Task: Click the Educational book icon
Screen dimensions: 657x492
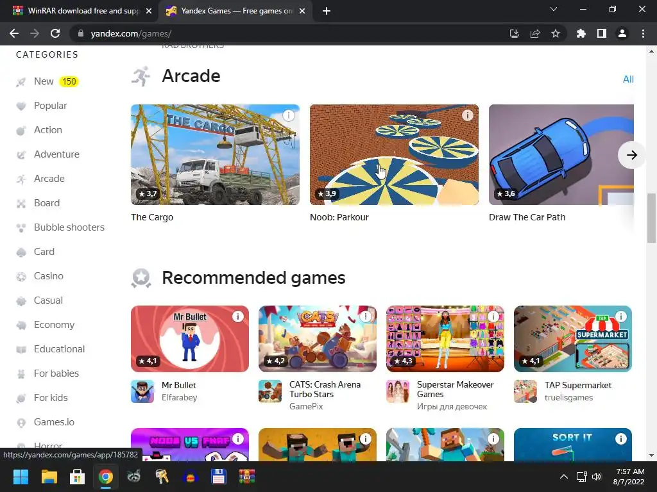Action: (x=21, y=349)
